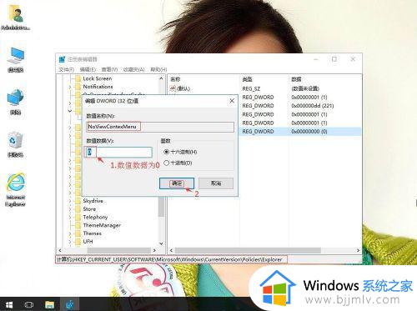Open File Explorer from the taskbar
Viewport: 417px width, 311px height.
[49, 304]
